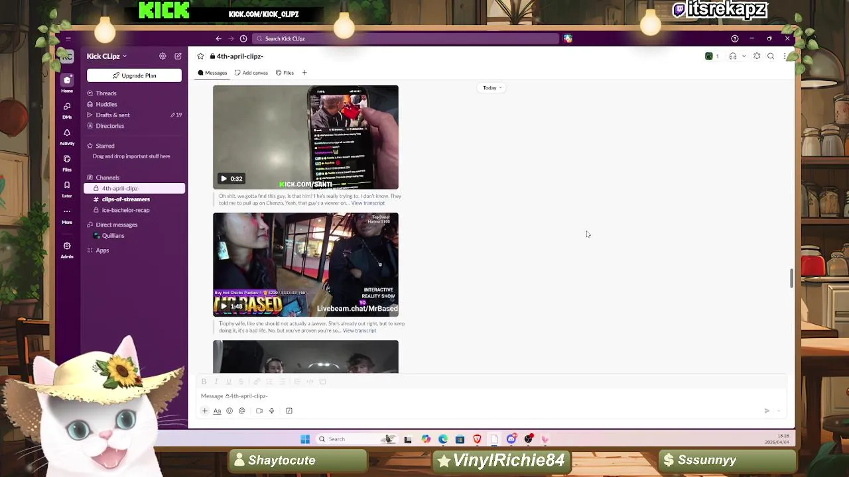Open the emoji picker
Viewport: 849px width, 477px height.
point(229,411)
